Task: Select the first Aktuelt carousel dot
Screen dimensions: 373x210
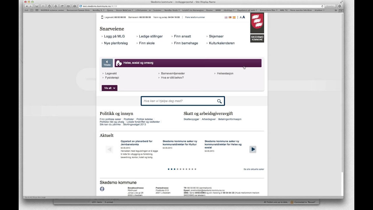Action: tap(168, 169)
